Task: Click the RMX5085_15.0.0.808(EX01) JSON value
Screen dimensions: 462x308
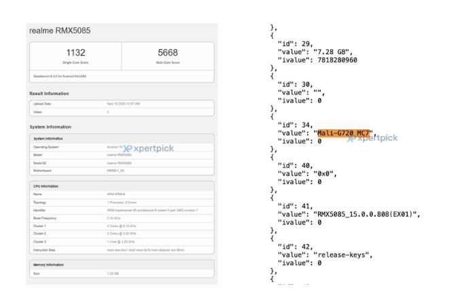Action: (368, 213)
